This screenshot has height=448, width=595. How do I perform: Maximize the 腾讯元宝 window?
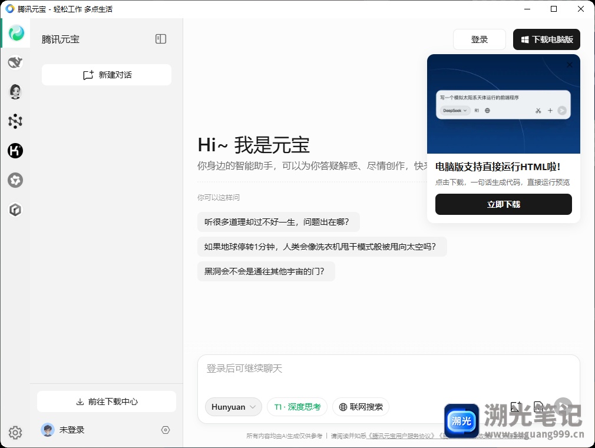(x=554, y=9)
